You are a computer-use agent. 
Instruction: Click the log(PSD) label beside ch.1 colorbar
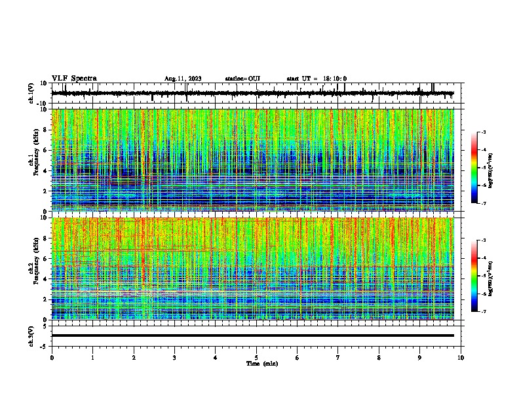point(491,171)
